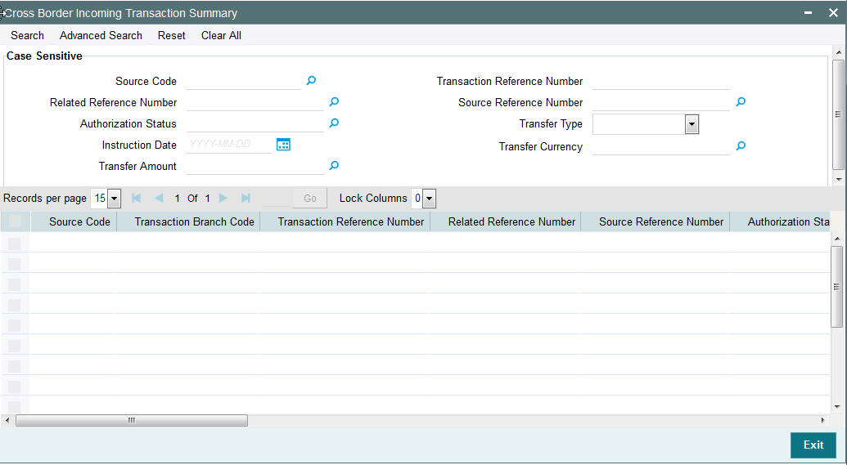Click down arrow of results vertical scrollbar
847x465 pixels.
pyautogui.click(x=837, y=407)
